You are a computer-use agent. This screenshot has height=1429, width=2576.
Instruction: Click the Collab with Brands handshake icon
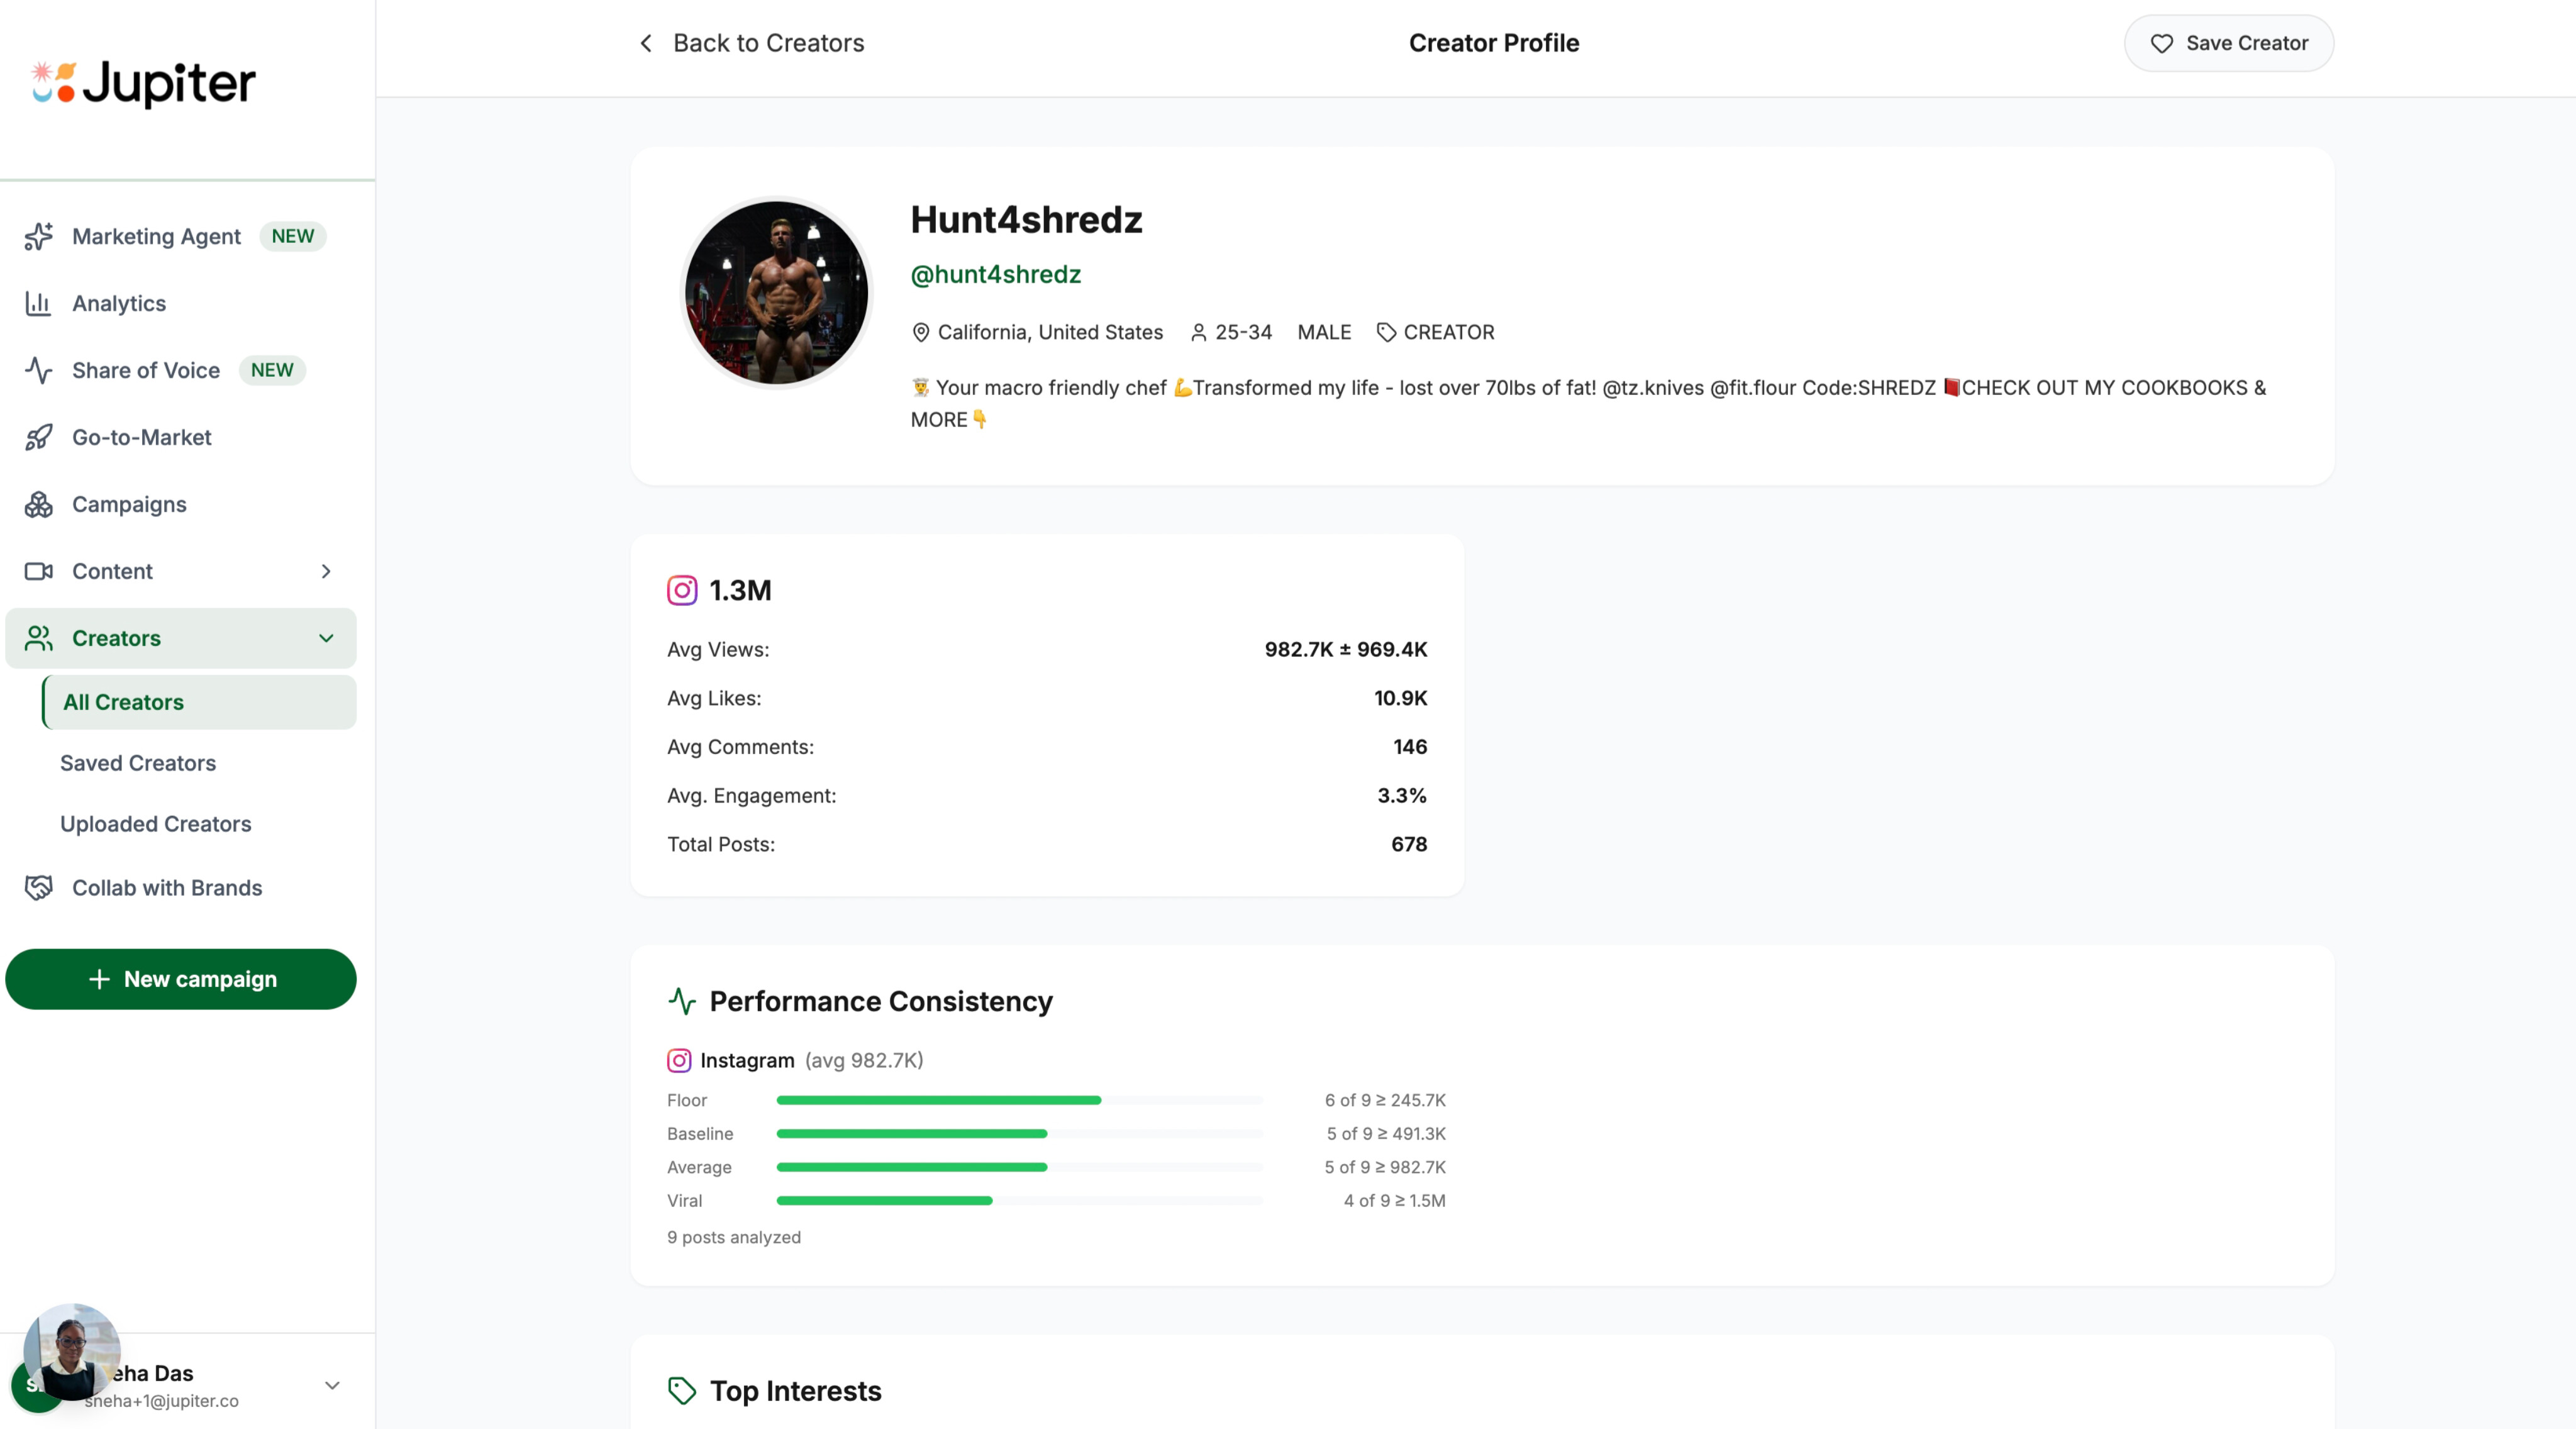[38, 888]
